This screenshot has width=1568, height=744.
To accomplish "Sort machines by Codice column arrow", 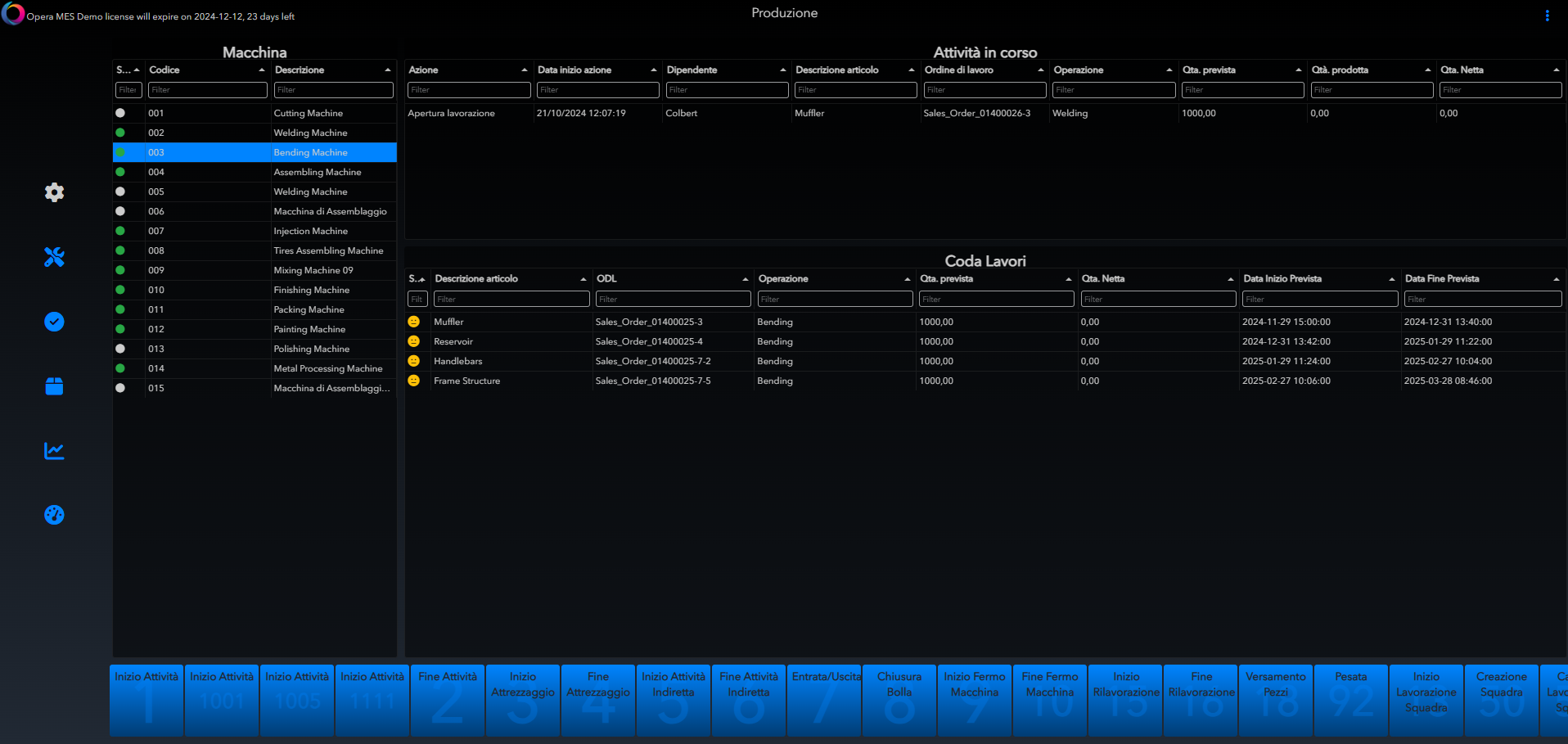I will coord(262,70).
